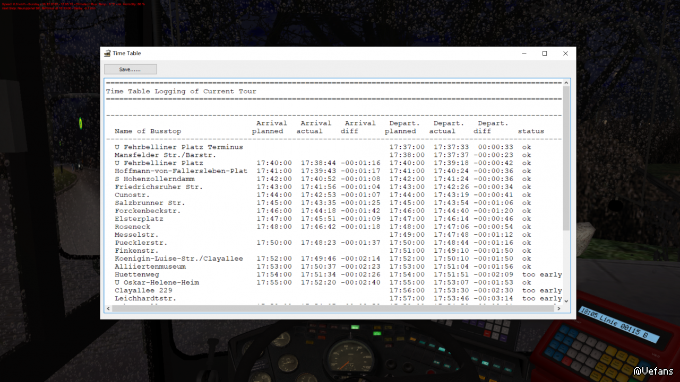680x382 pixels.
Task: Click the 'Alliiertenmuseum' stop entry
Action: [x=150, y=266]
